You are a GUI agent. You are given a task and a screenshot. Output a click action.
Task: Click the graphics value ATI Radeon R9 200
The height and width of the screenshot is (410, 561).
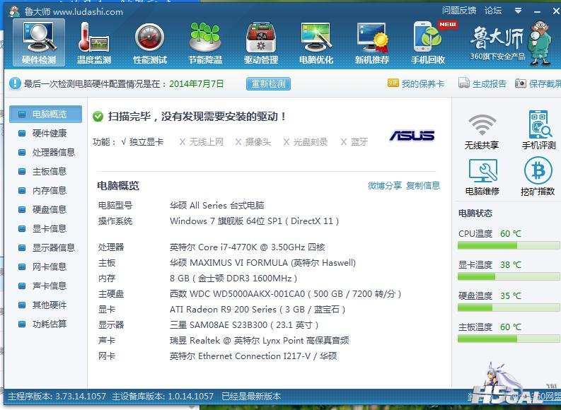(x=258, y=309)
